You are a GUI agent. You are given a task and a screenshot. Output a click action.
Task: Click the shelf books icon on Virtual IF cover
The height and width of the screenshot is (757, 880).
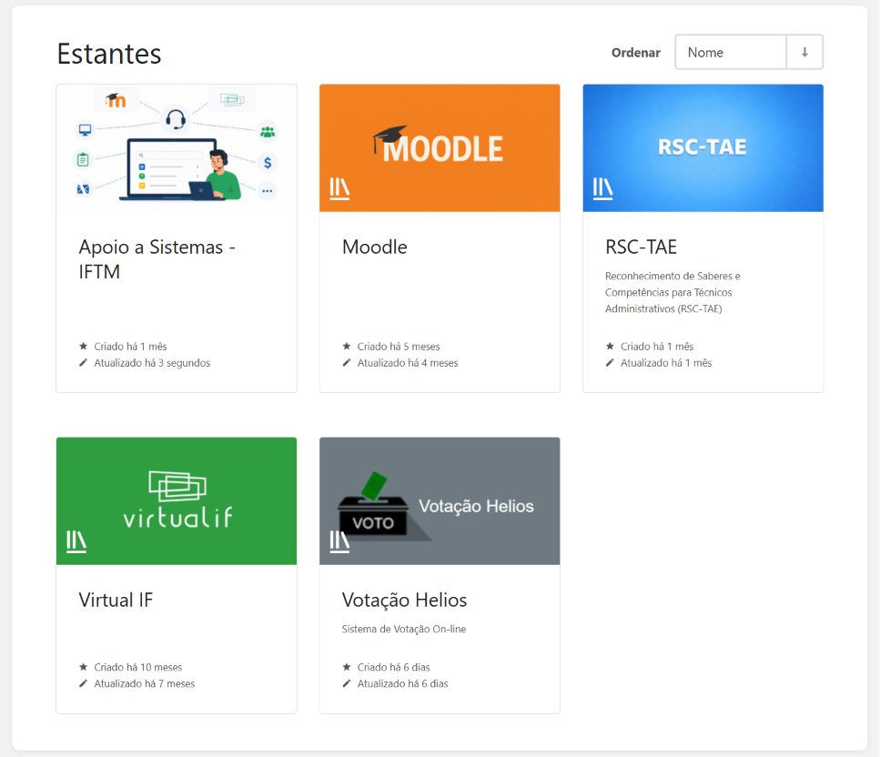pos(76,541)
